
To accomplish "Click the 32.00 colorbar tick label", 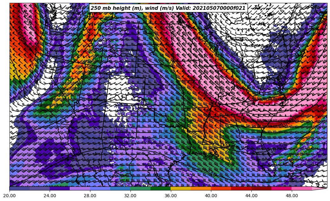I will 130,196.
